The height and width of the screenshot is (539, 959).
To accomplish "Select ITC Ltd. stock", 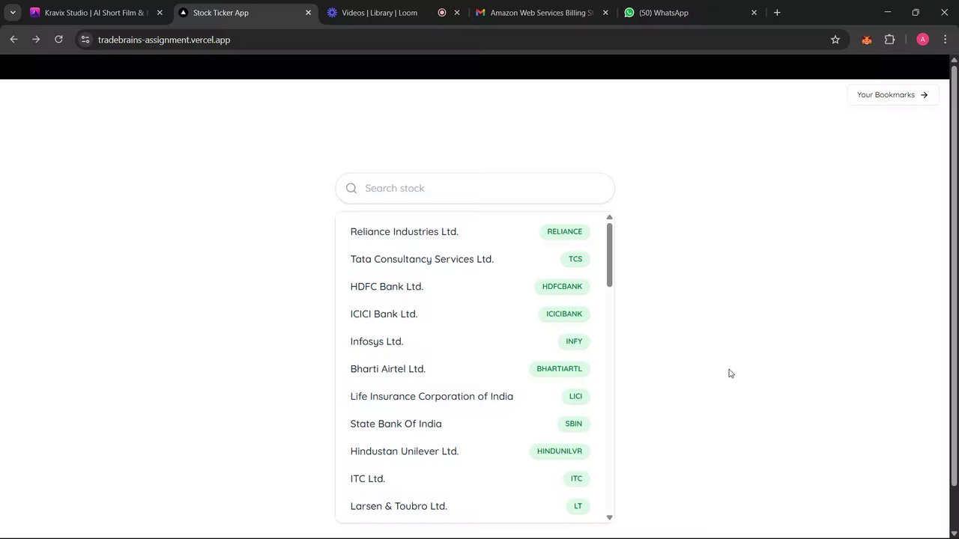I will [471, 478].
